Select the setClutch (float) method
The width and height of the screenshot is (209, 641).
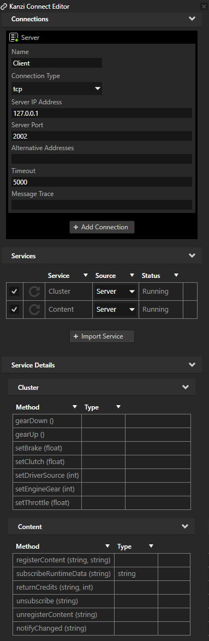pyautogui.click(x=47, y=461)
